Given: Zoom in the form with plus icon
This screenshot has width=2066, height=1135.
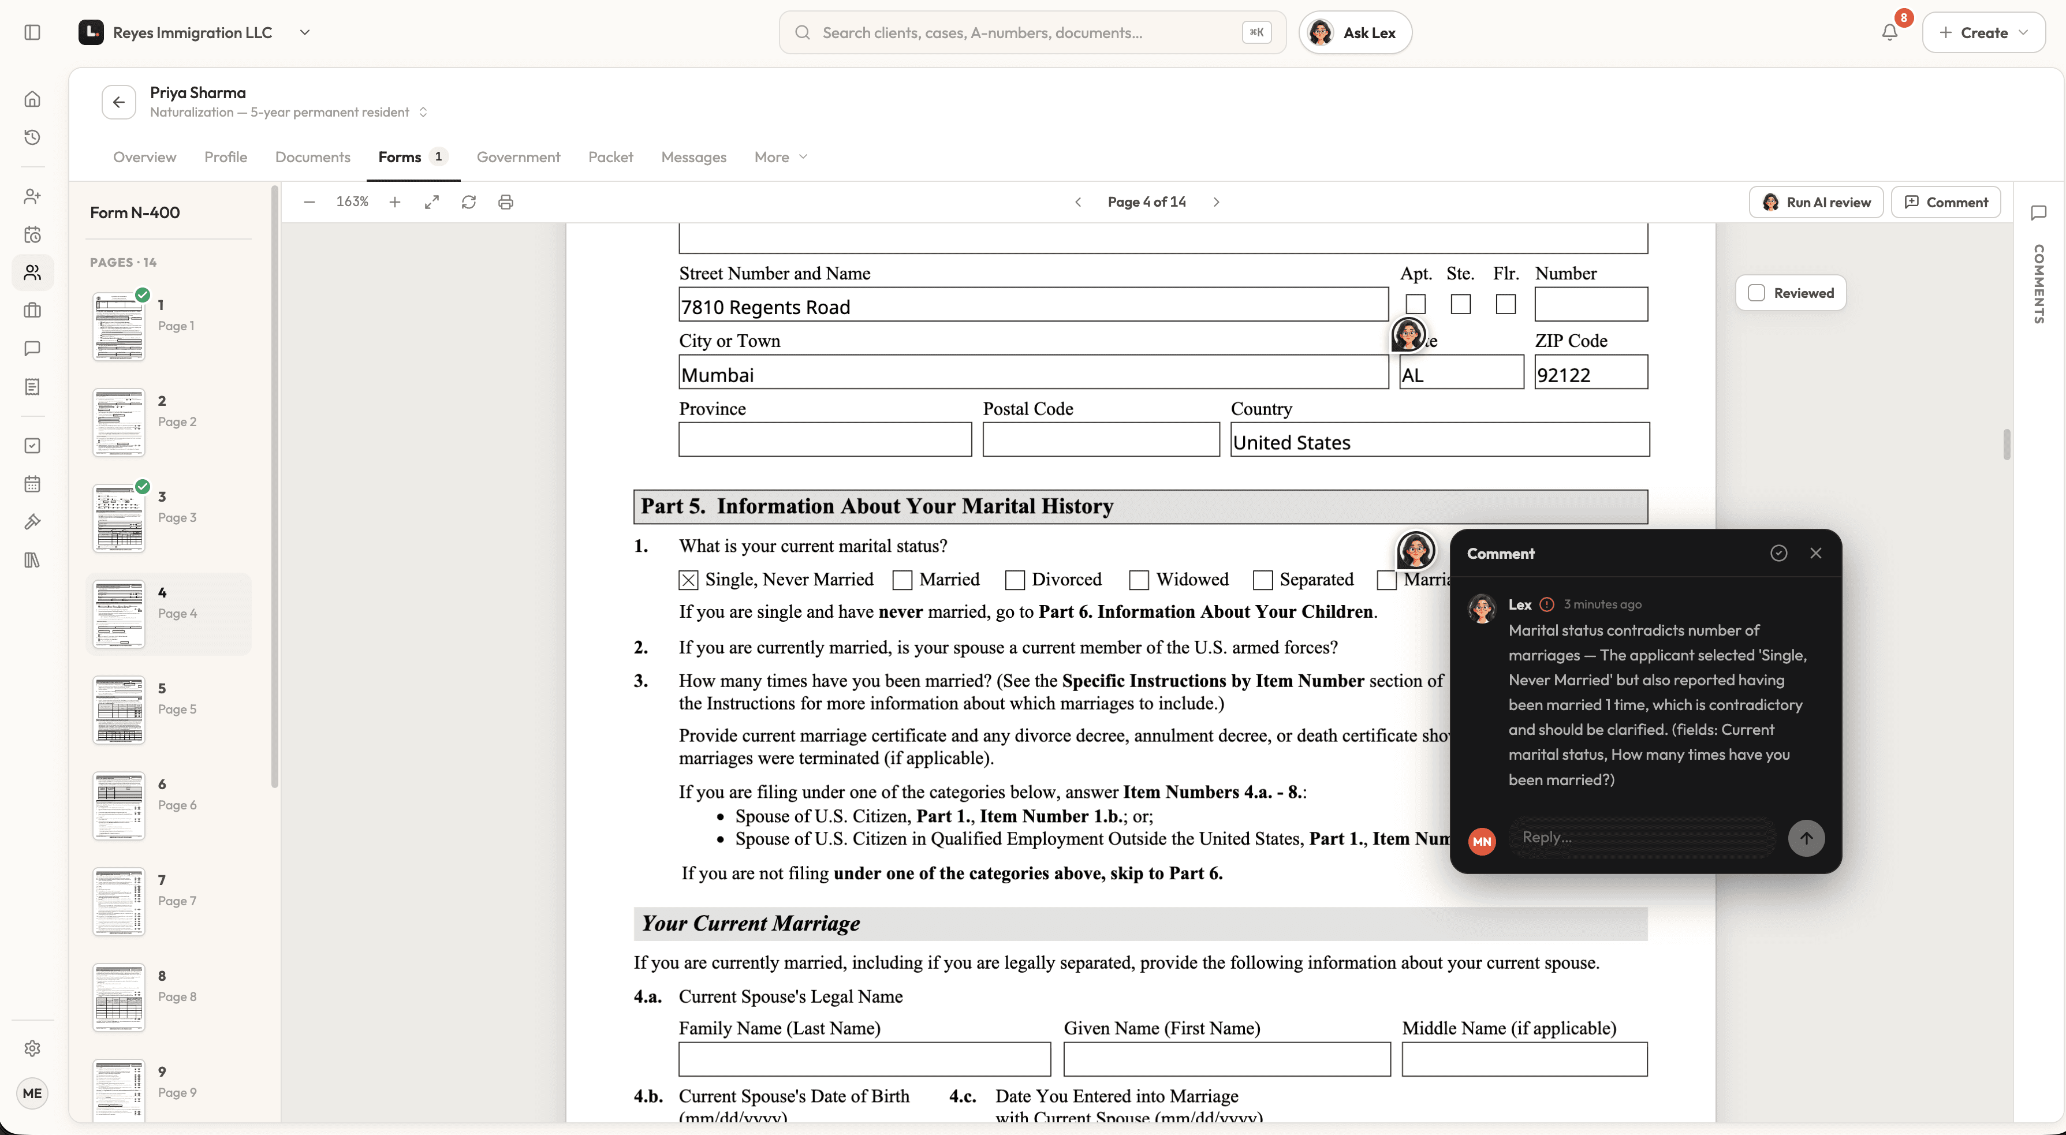Looking at the screenshot, I should 394,202.
